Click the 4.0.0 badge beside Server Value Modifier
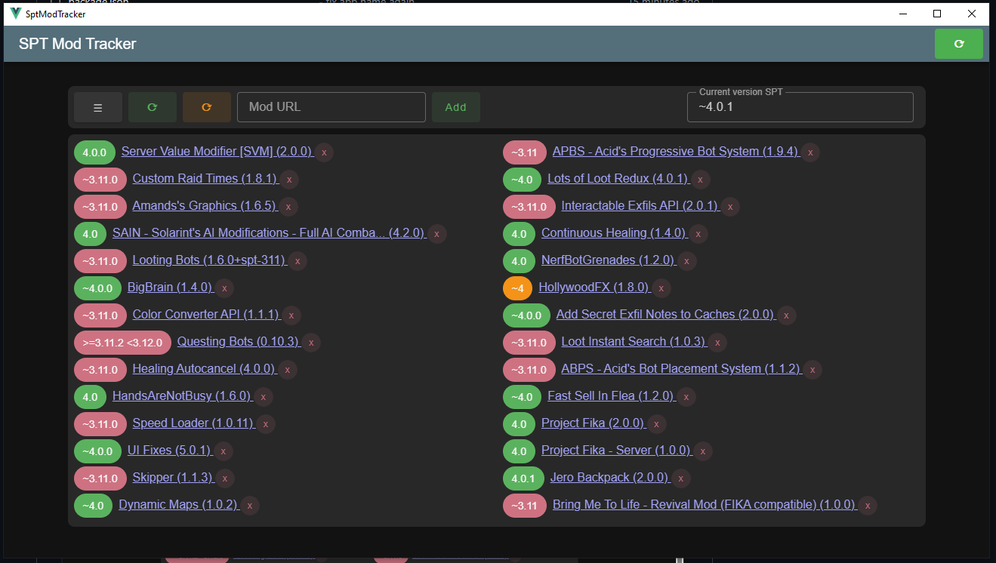 pos(94,152)
